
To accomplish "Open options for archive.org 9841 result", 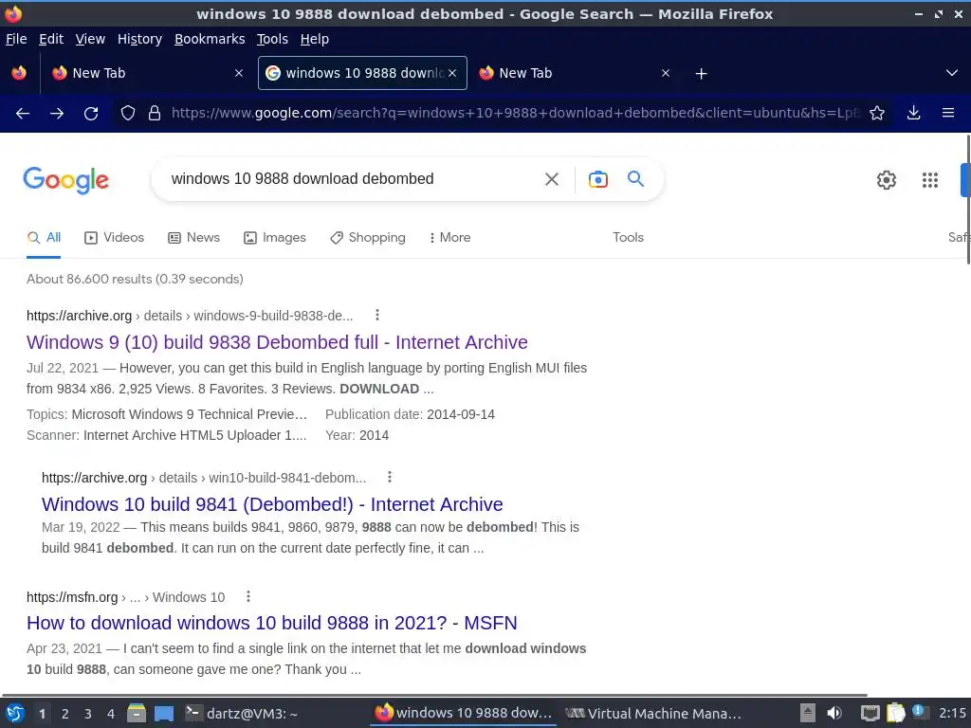I will pyautogui.click(x=390, y=477).
